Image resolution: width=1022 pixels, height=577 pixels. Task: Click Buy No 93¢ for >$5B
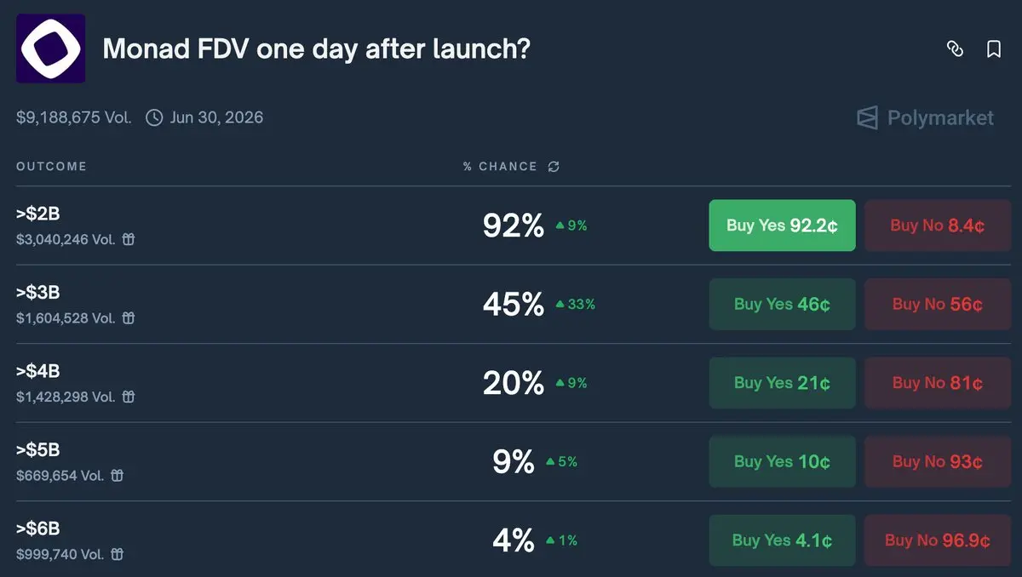point(938,461)
